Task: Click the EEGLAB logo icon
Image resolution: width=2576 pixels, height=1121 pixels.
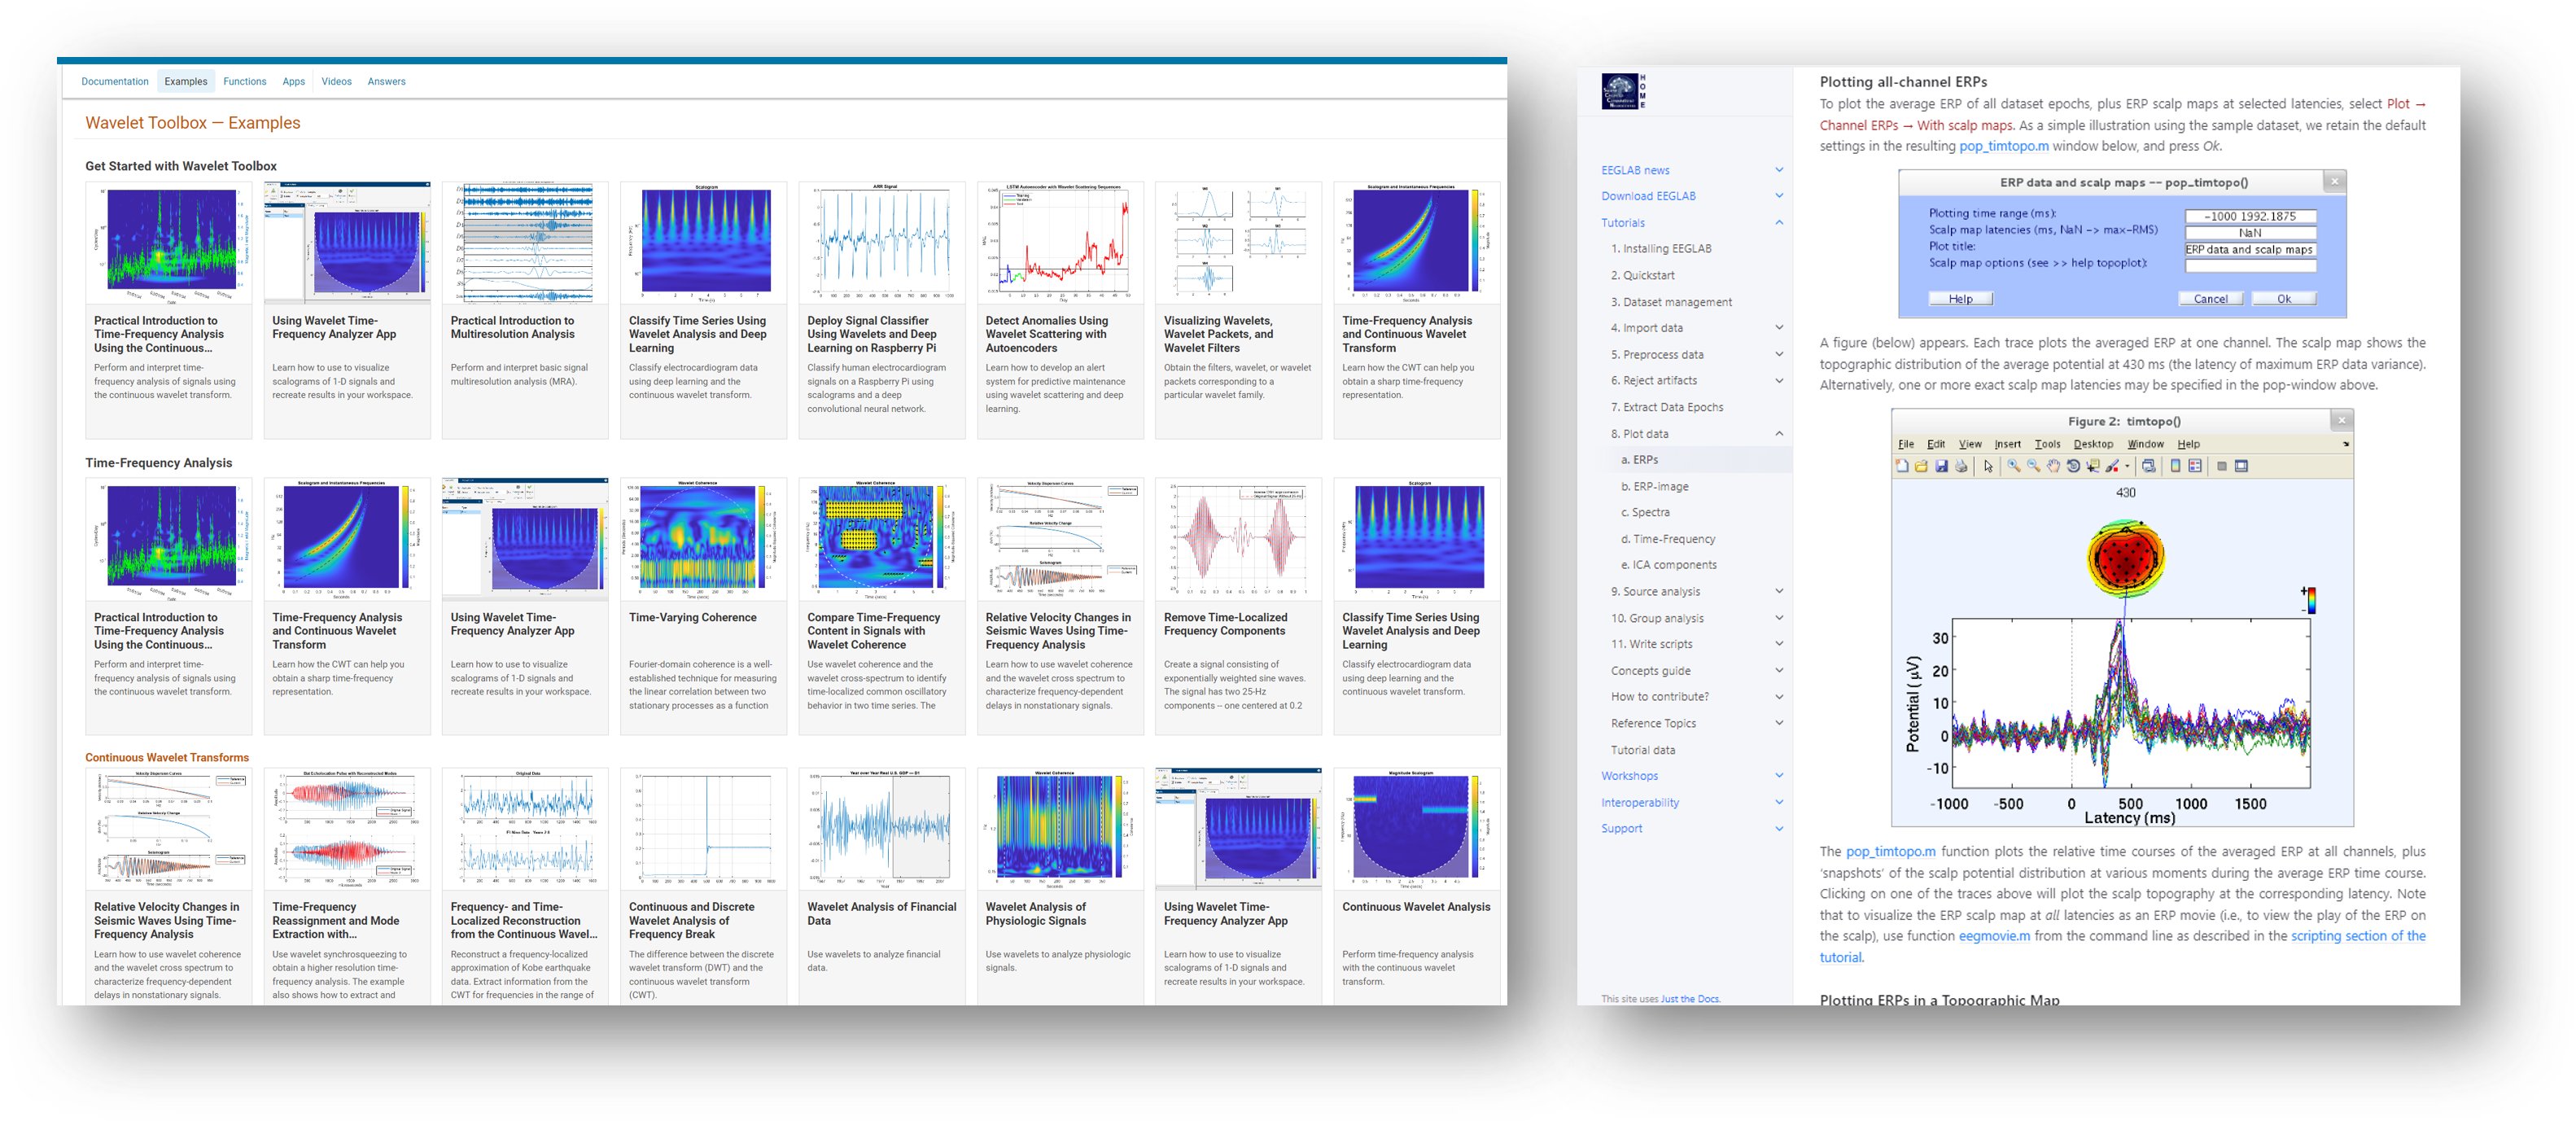Action: (x=1621, y=90)
